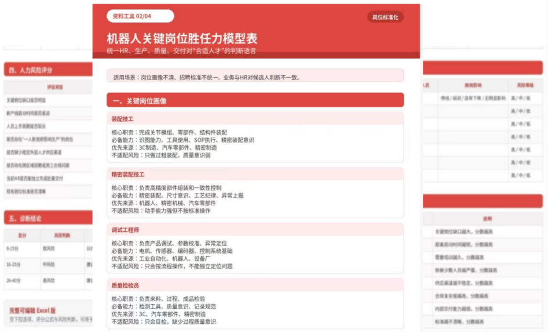Select line 核心职责：负责来料、过程、成品检验
548x332 pixels.
(x=158, y=299)
